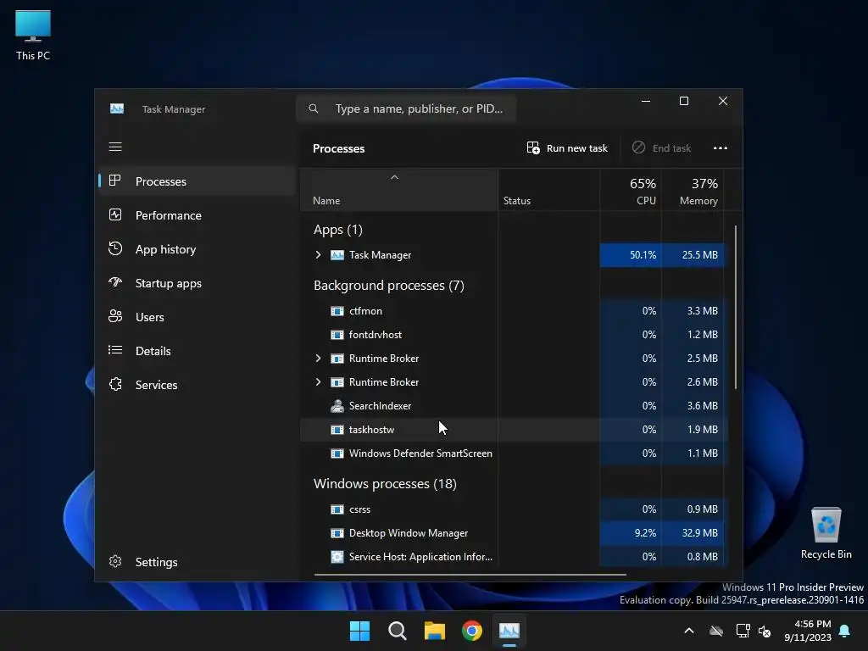The width and height of the screenshot is (868, 651).
Task: Open the Services page
Action: [197, 385]
